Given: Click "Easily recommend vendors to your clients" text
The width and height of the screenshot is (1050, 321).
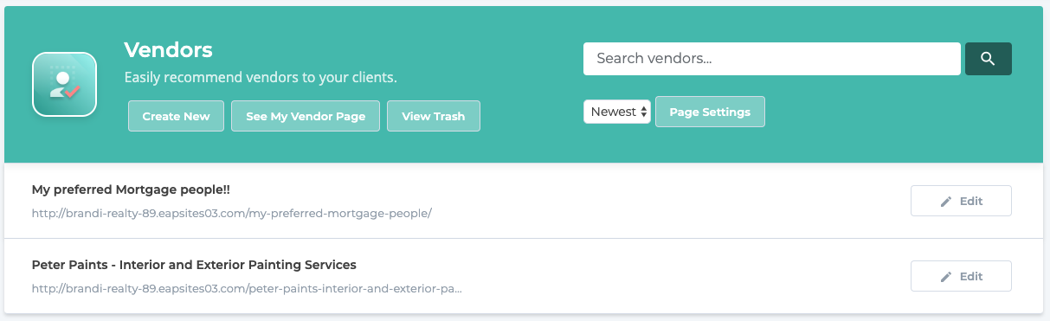Looking at the screenshot, I should [x=261, y=77].
